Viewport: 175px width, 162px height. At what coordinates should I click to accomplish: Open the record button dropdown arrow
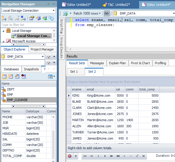pyautogui.click(x=76, y=156)
